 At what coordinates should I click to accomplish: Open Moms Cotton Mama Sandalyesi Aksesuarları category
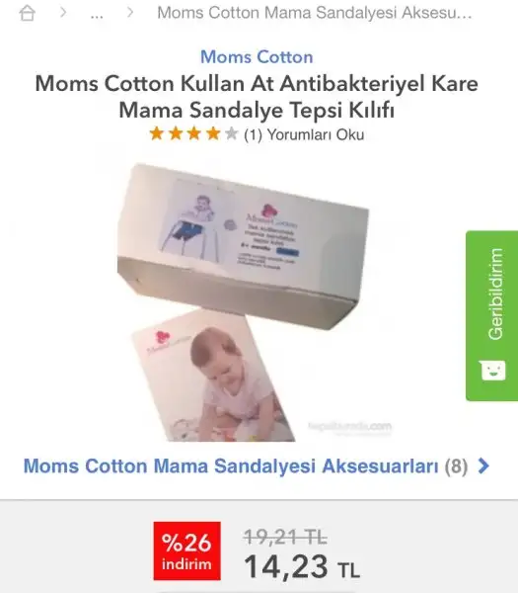point(246,466)
